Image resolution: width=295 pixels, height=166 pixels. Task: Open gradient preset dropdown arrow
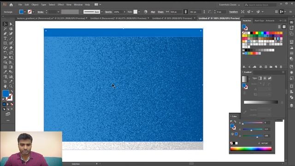249,79
